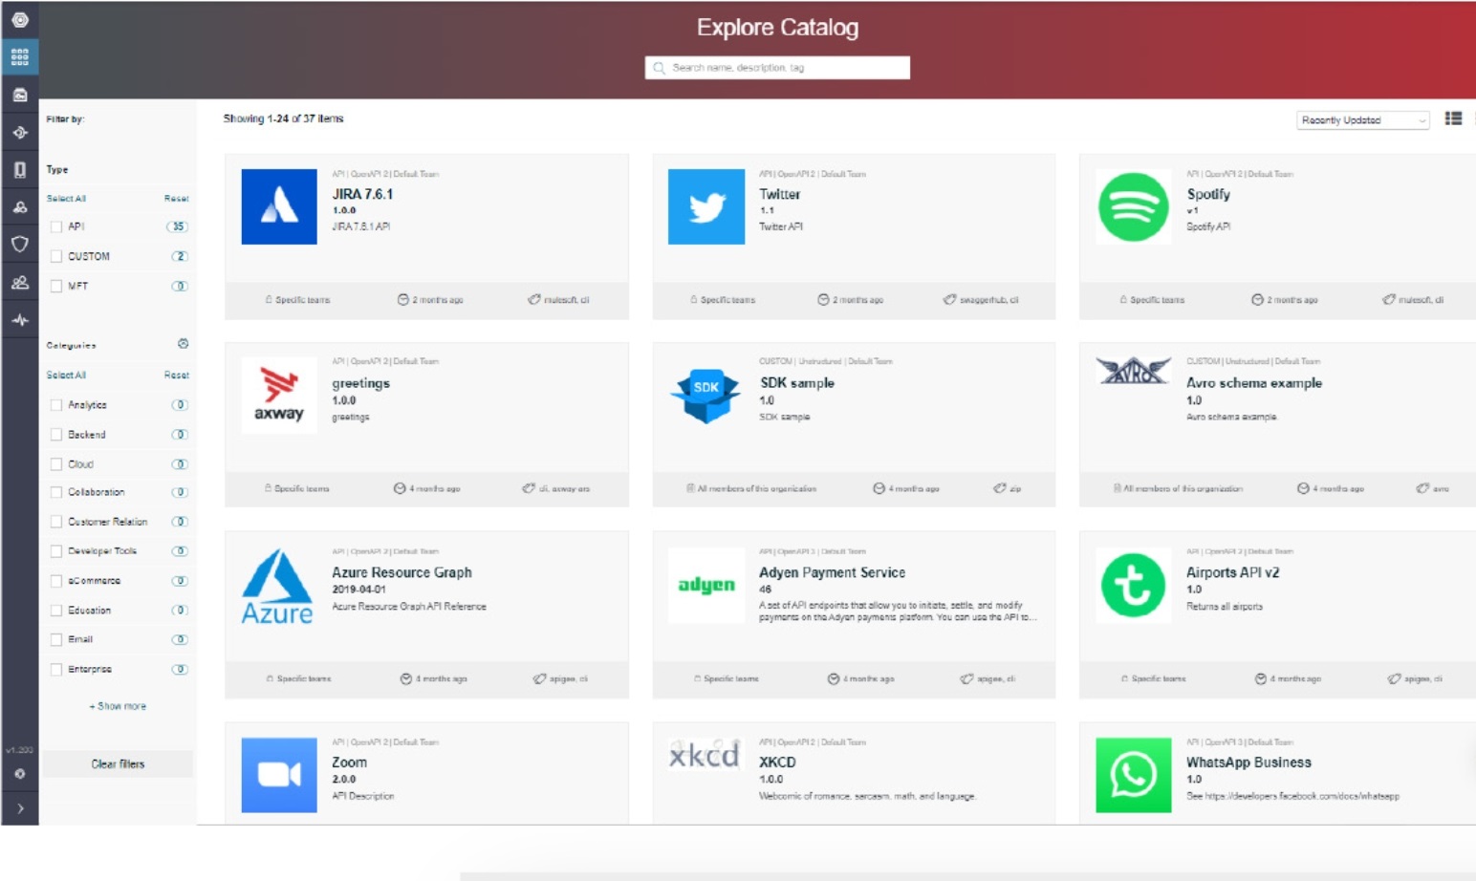Screen dimensions: 1476x881
Task: Open the sidebar icon below the device icon
Action: pyautogui.click(x=19, y=207)
